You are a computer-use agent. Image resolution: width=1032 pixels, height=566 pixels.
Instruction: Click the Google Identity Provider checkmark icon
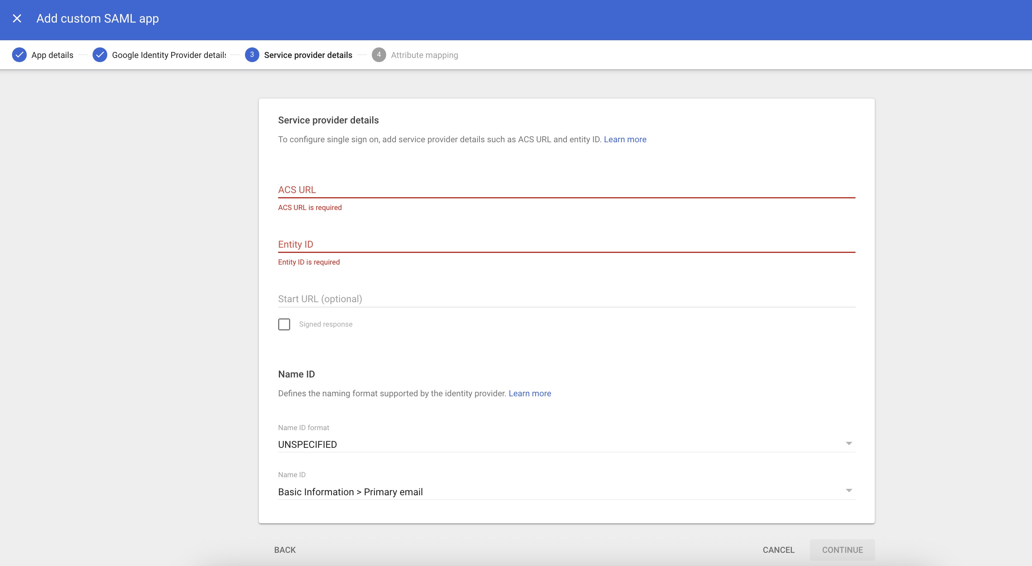[100, 55]
